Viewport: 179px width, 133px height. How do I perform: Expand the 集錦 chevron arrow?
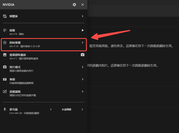[83, 79]
